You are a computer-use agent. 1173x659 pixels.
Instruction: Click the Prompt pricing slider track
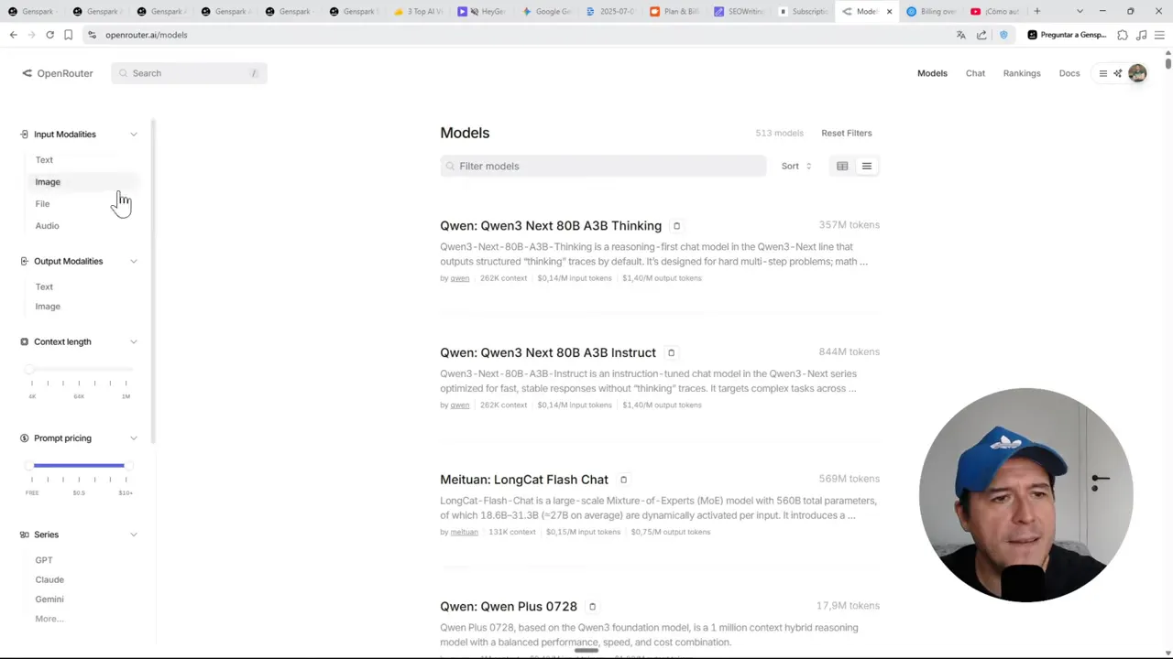tap(79, 466)
